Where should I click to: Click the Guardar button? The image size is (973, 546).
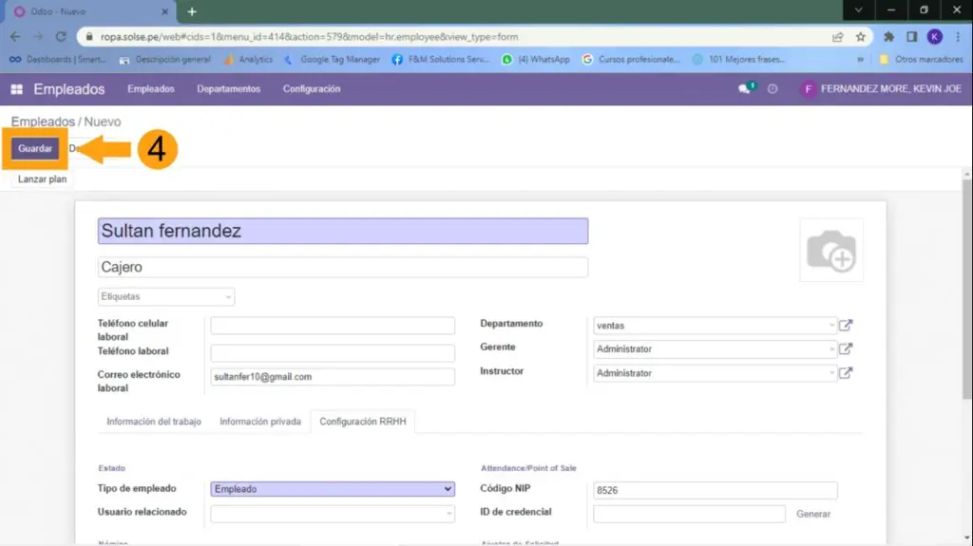pyautogui.click(x=35, y=149)
